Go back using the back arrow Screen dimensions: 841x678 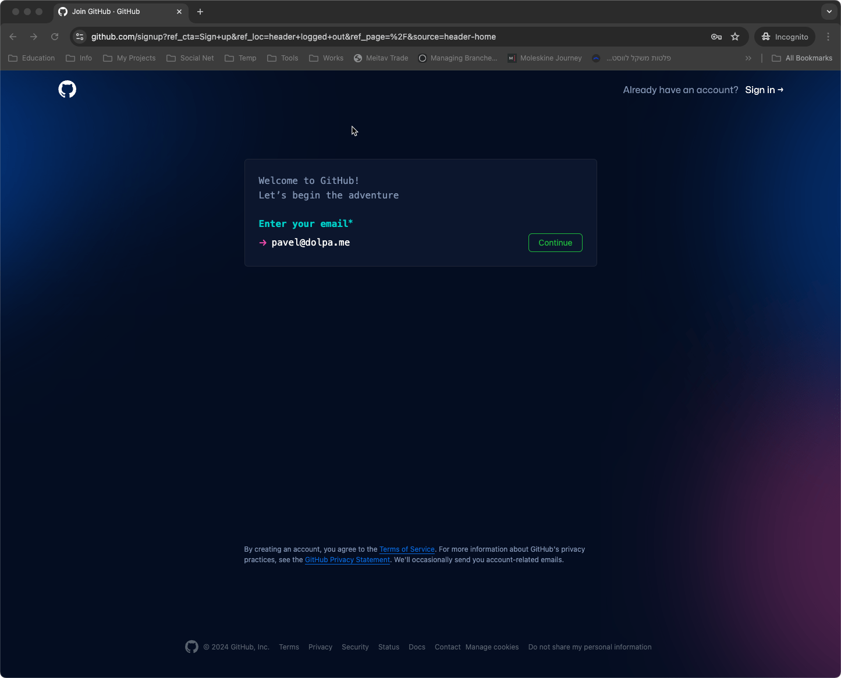tap(13, 37)
